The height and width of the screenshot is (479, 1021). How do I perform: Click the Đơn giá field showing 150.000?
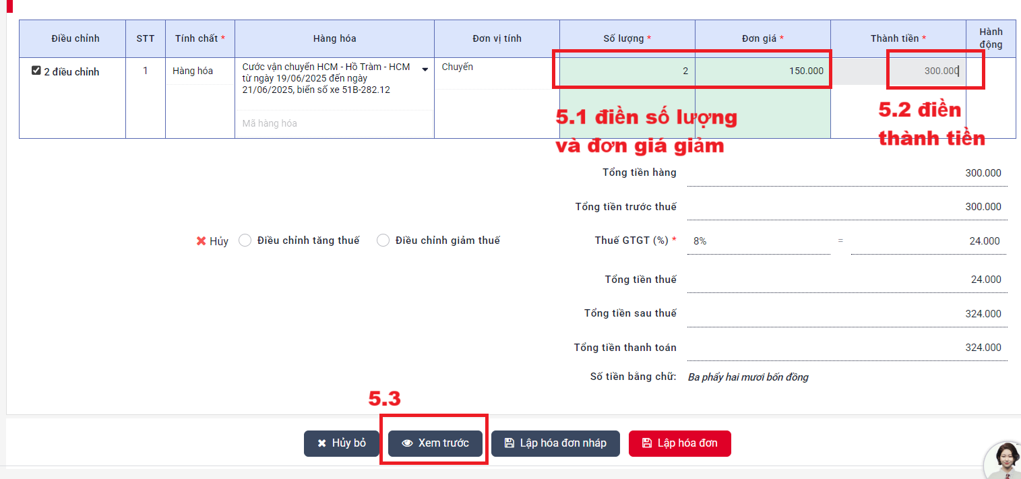click(x=762, y=71)
